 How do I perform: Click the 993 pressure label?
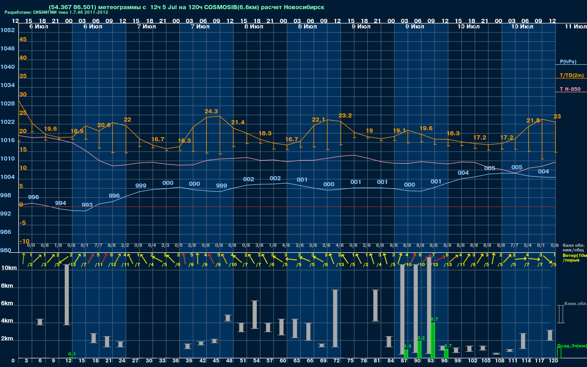coord(87,205)
